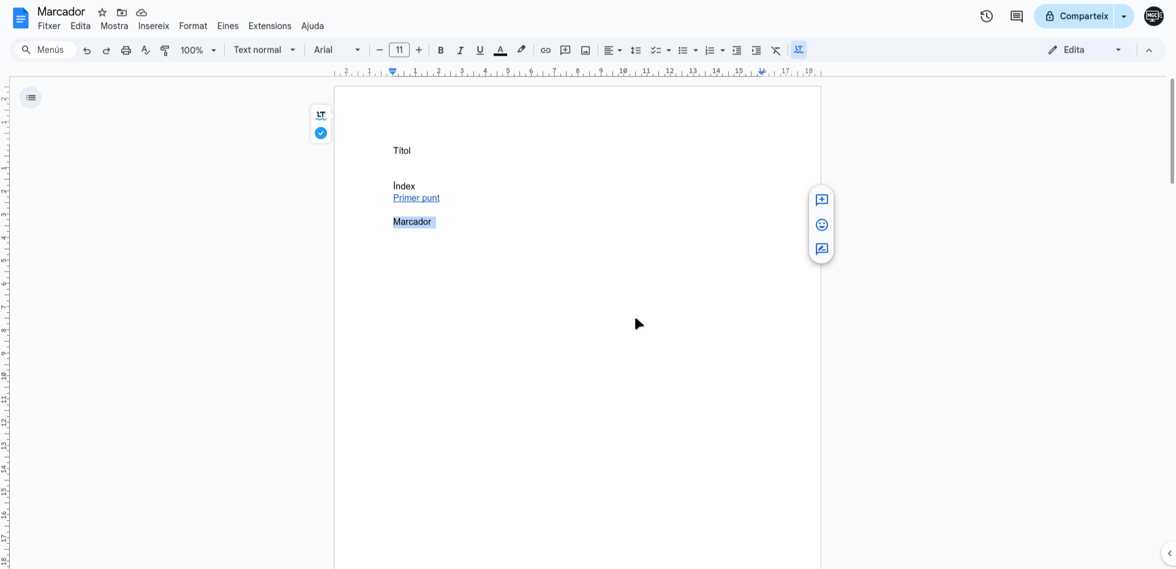This screenshot has height=569, width=1176.
Task: Open version history clock icon
Action: [x=986, y=17]
